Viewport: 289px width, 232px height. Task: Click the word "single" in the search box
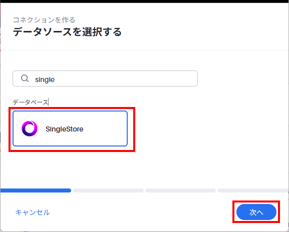(45, 79)
